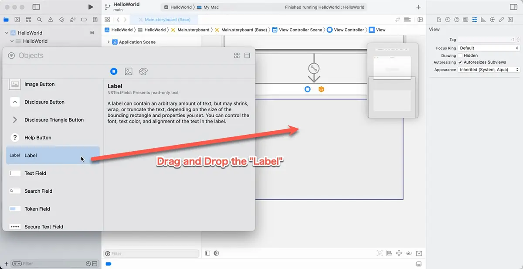The height and width of the screenshot is (269, 523).
Task: Click the Tag stepper in the inspector
Action: (519, 40)
